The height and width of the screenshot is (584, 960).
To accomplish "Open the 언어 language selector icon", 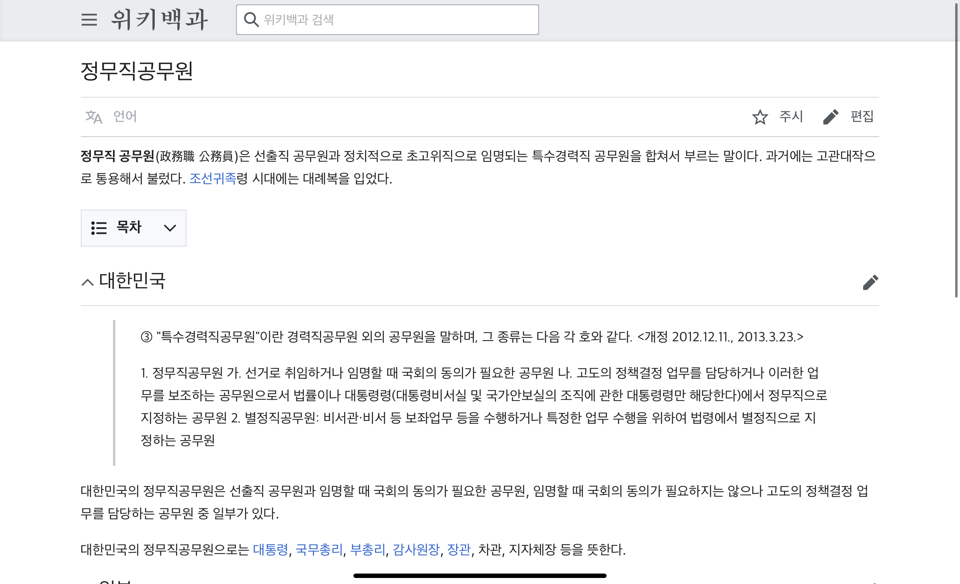I will pyautogui.click(x=94, y=117).
